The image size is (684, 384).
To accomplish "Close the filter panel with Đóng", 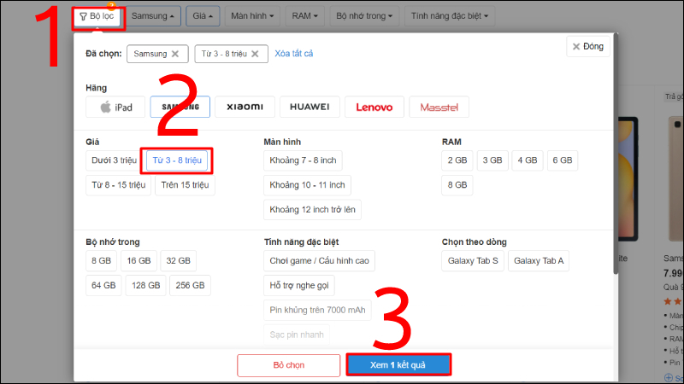I will [588, 47].
